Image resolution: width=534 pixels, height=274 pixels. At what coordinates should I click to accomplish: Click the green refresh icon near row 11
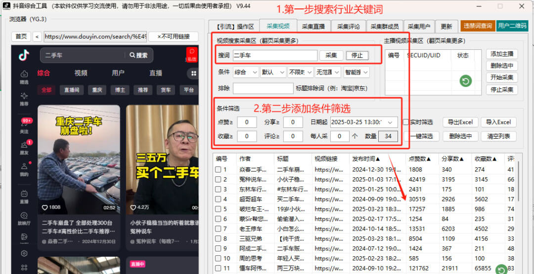pyautogui.click(x=501, y=270)
